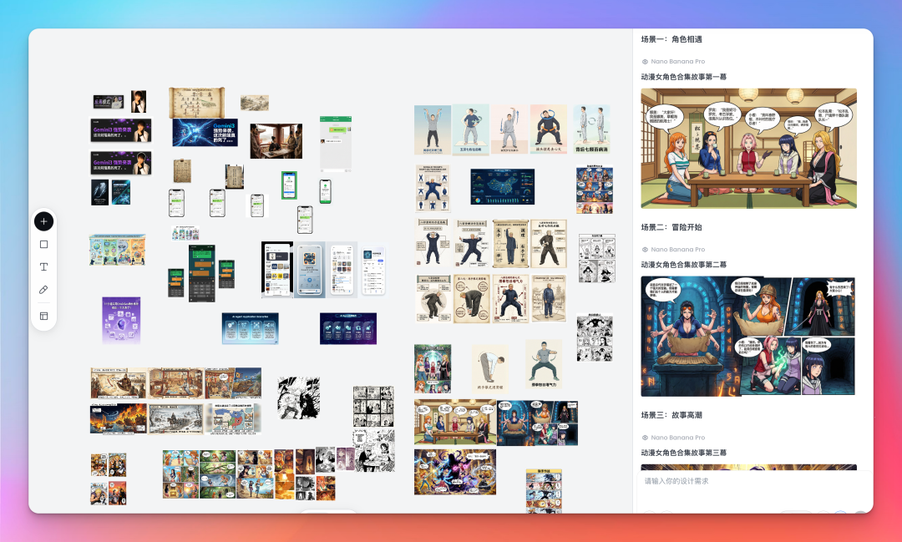This screenshot has width=902, height=542.
Task: Open the layout template tool
Action: pyautogui.click(x=43, y=316)
